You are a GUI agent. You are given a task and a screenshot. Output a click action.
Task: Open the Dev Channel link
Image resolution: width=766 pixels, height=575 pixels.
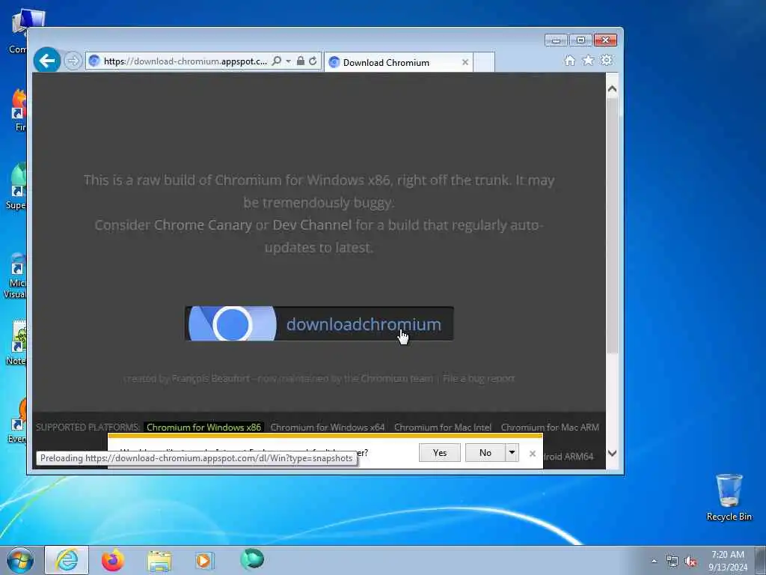312,225
